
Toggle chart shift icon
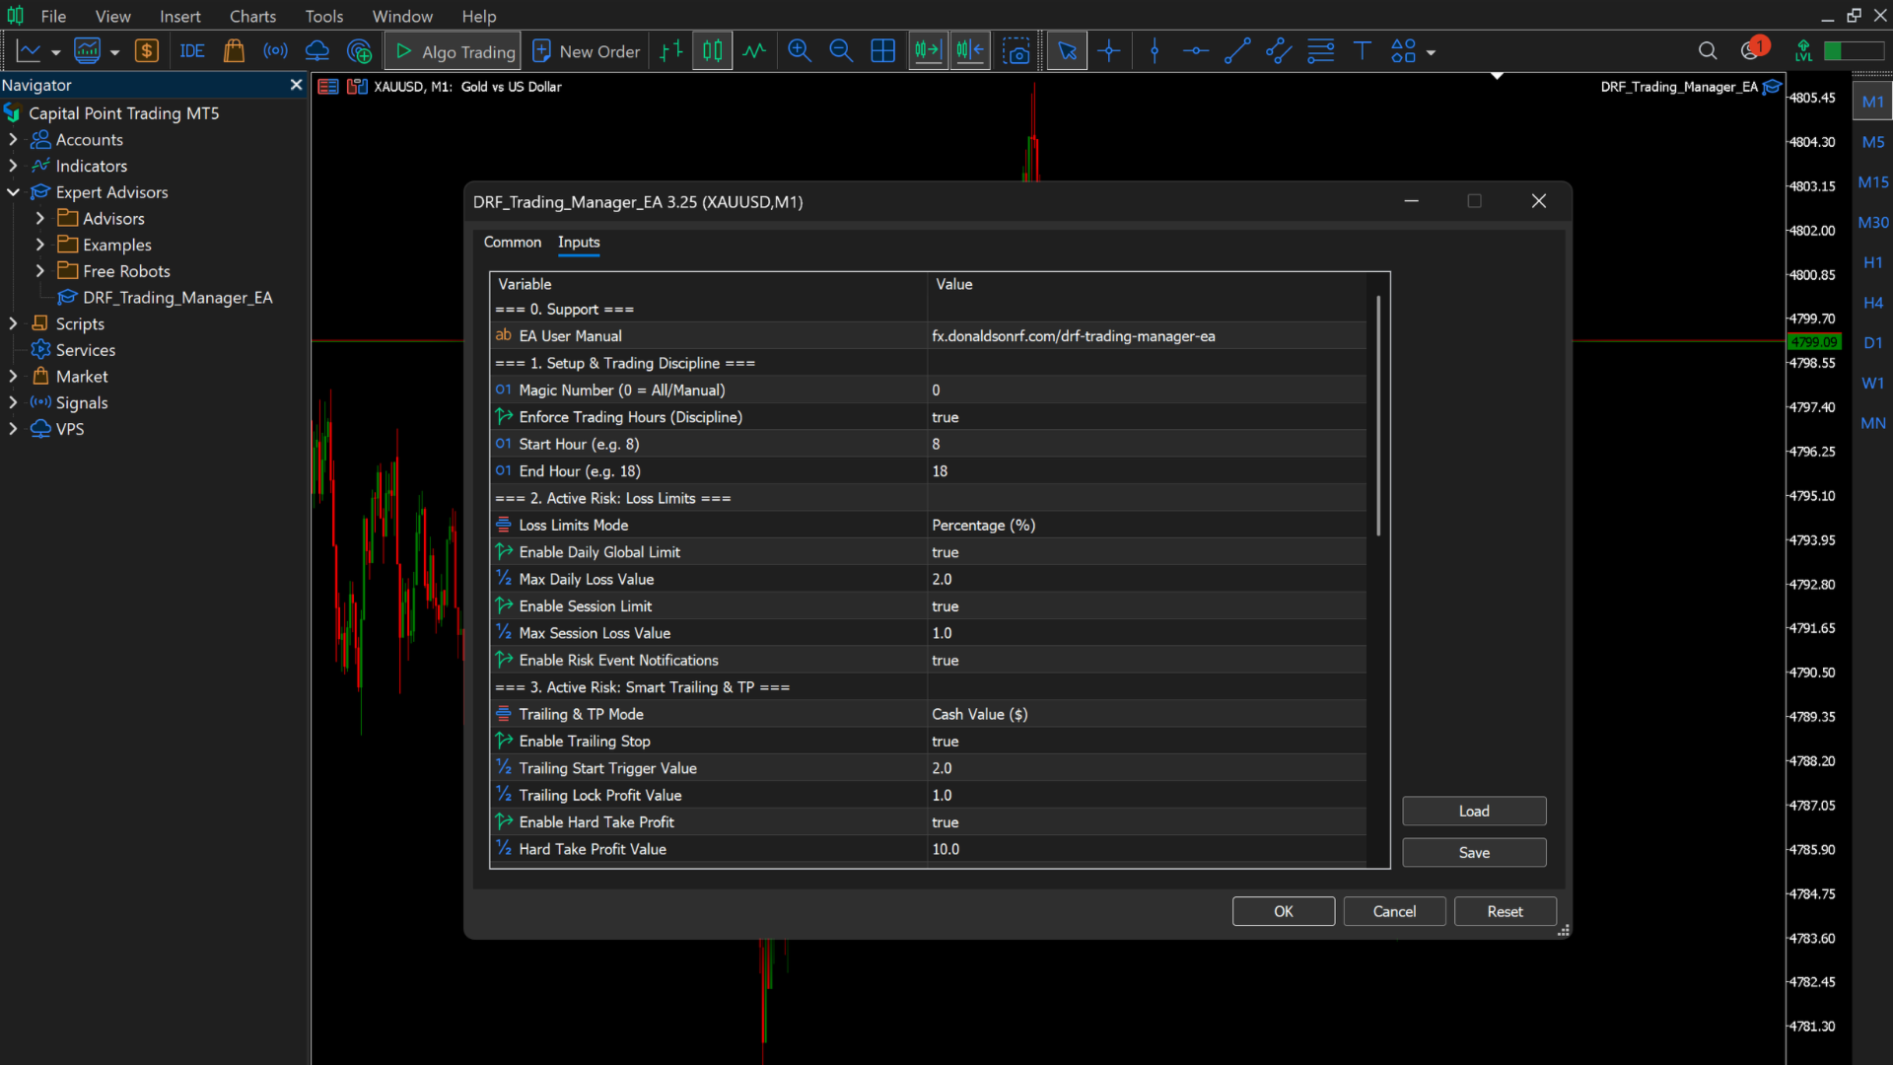970,51
